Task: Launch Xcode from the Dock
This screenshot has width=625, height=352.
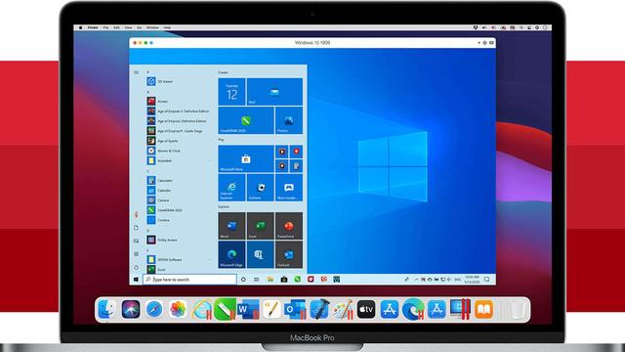Action: [319, 309]
